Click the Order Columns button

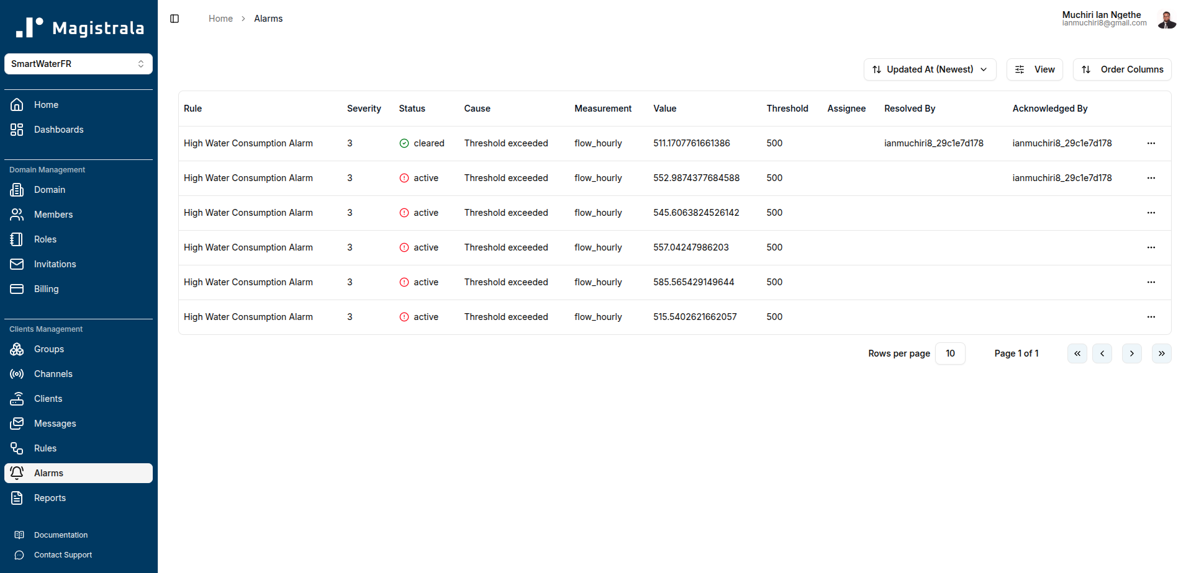(1121, 69)
